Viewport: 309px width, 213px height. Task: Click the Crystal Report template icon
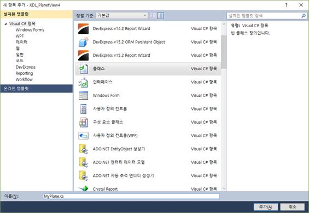83,188
